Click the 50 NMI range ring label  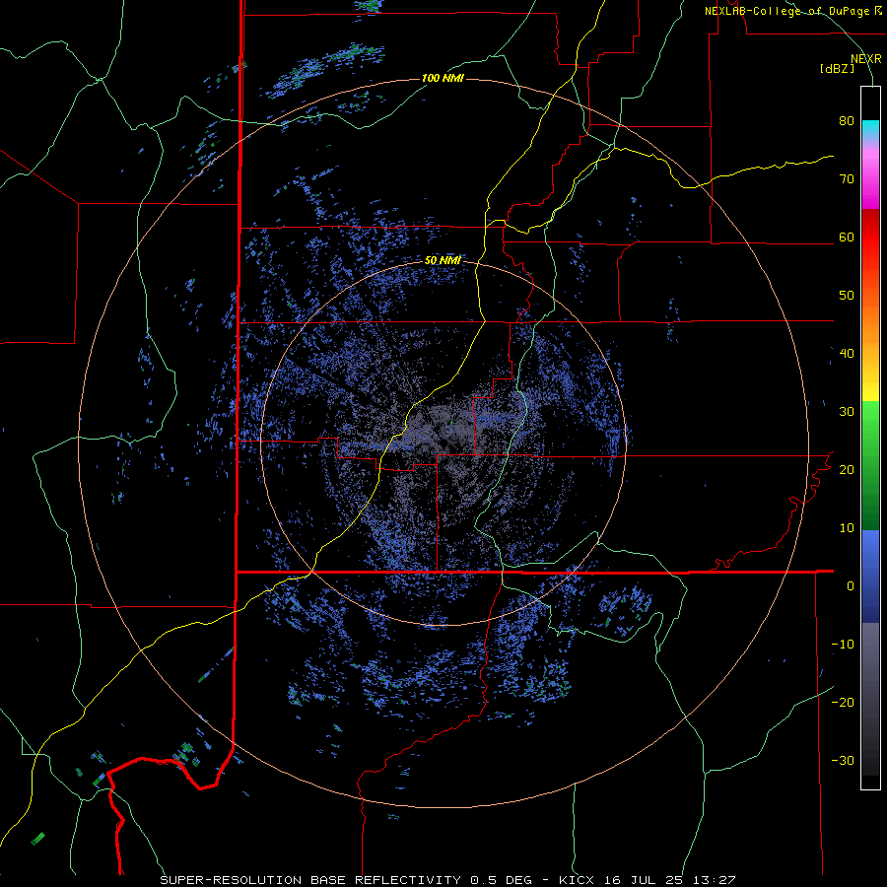(x=443, y=261)
